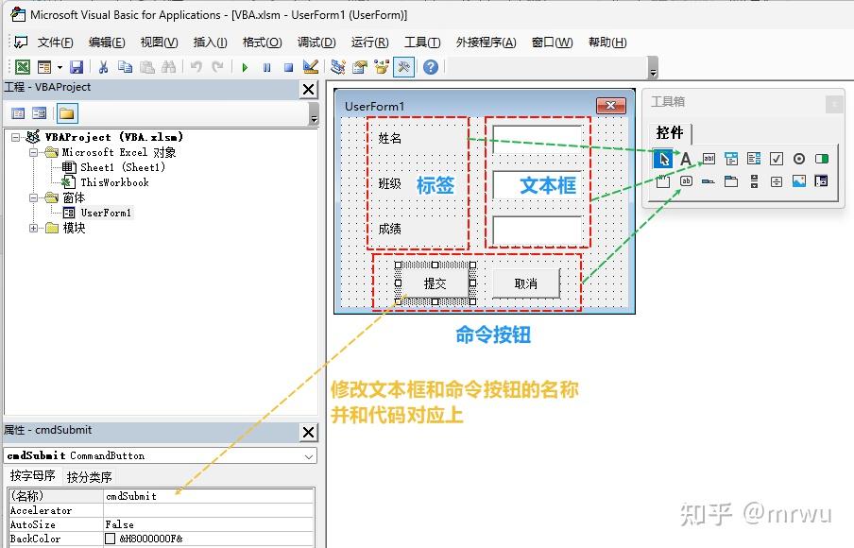Open the 调试 menu
Image resolution: width=854 pixels, height=548 pixels.
tap(316, 42)
